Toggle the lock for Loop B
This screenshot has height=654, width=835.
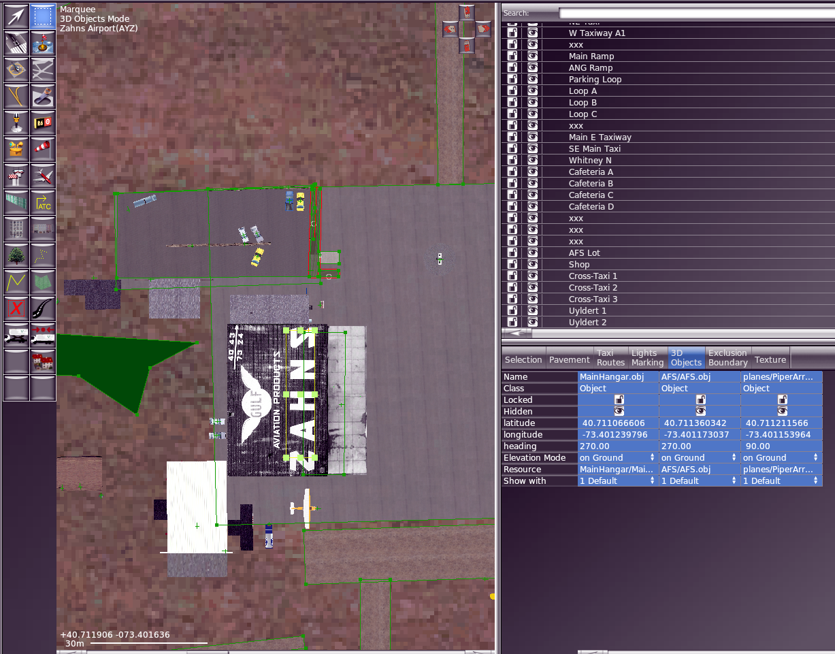(x=512, y=103)
